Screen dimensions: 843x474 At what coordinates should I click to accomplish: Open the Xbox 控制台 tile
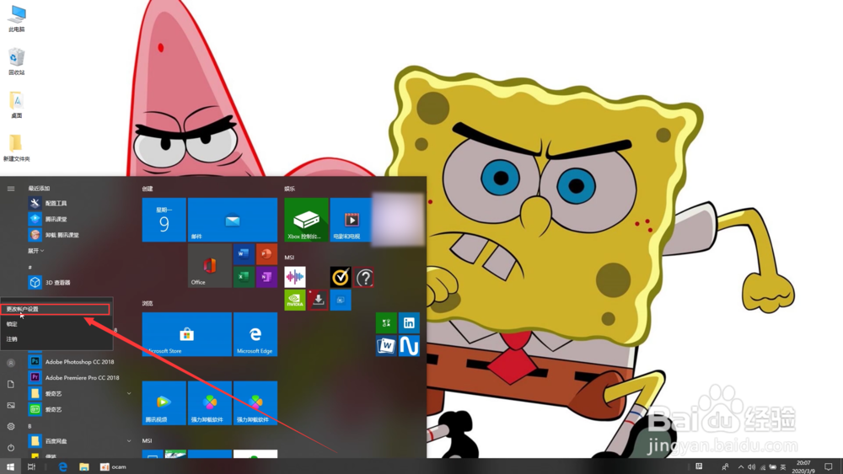click(x=306, y=220)
